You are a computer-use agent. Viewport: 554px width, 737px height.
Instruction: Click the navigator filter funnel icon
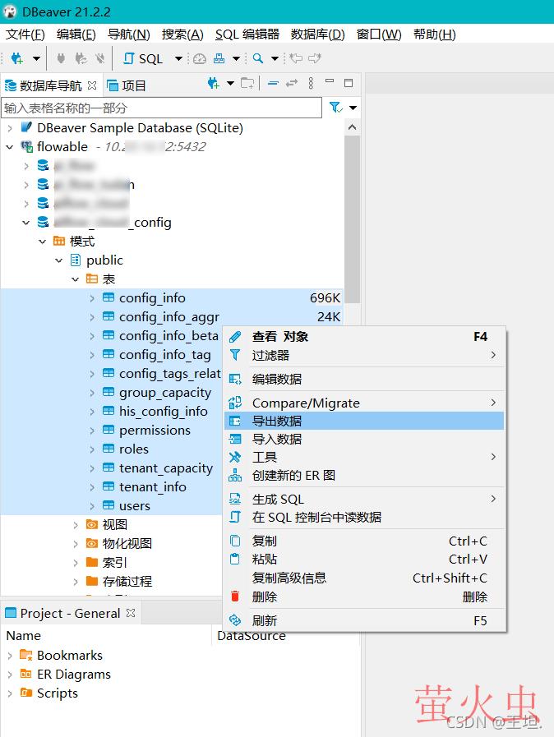[335, 108]
